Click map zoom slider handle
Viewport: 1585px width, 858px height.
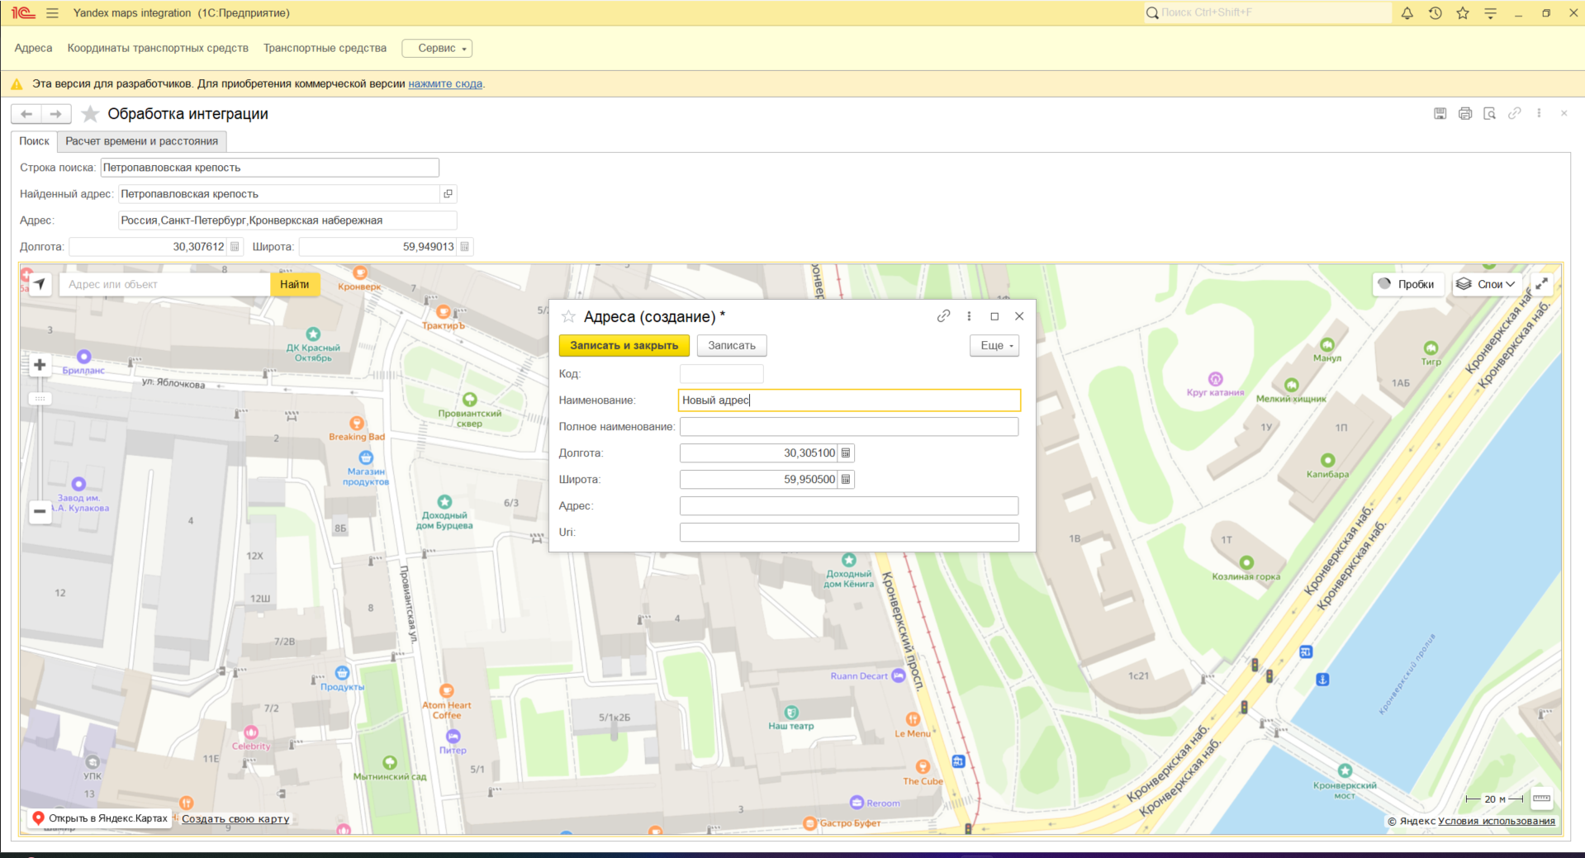[x=40, y=399]
